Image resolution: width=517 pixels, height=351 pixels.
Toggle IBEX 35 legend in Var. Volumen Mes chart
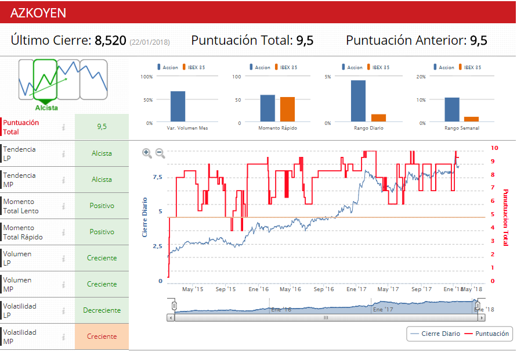[194, 67]
